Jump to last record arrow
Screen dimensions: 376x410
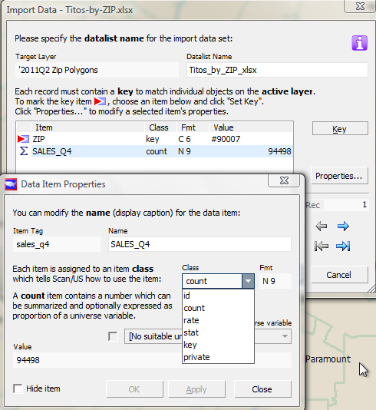point(343,246)
